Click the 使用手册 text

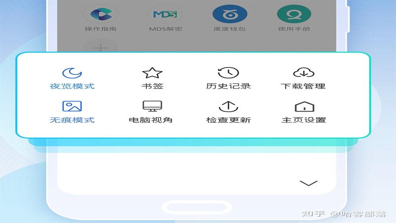pyautogui.click(x=294, y=29)
